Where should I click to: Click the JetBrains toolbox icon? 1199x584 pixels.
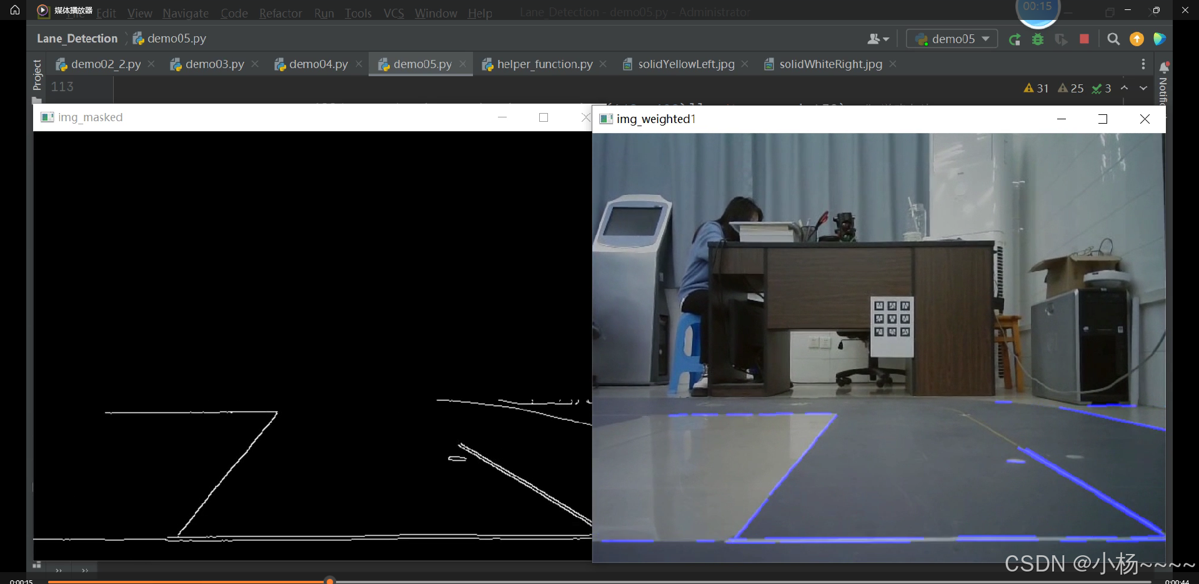click(x=1160, y=39)
